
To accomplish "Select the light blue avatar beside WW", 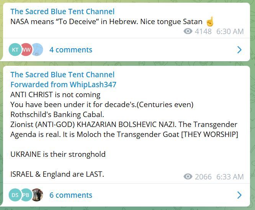I will [x=37, y=50].
